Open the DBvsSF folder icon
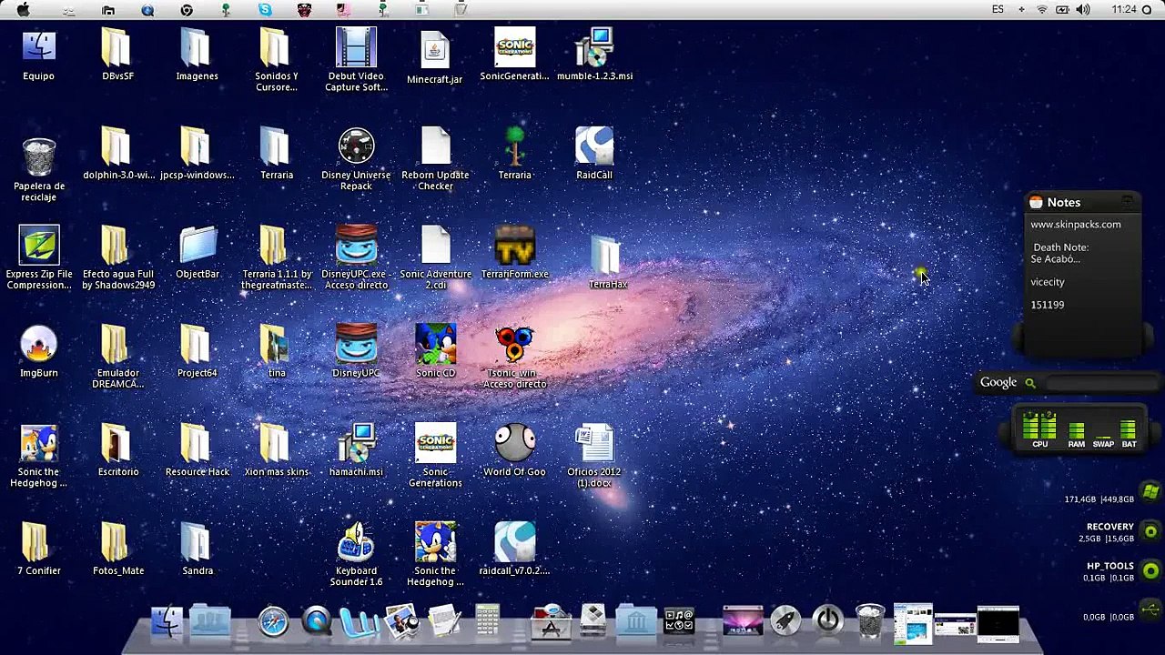This screenshot has width=1165, height=655. click(x=116, y=47)
